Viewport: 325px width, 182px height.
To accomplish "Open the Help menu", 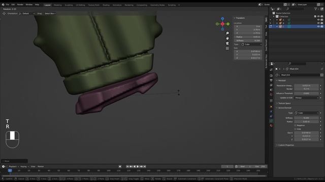I will tap(37, 5).
